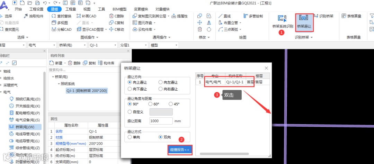Viewport: 374px width, 164px height.
Task: Click 补画CAD tool
Action: point(86,16)
